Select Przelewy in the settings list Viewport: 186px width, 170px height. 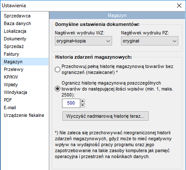point(25,69)
